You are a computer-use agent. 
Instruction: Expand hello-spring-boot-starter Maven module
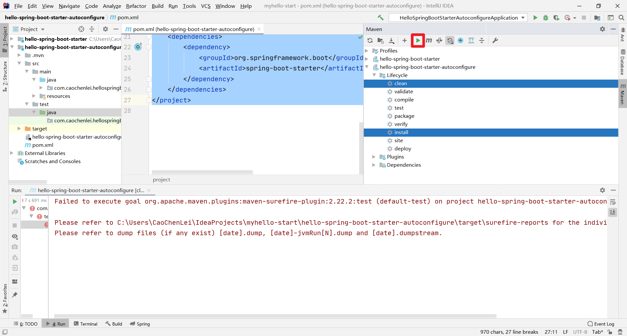coord(367,59)
